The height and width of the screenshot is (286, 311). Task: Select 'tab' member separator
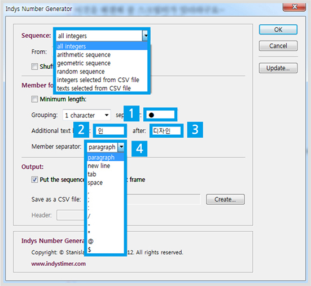[x=106, y=174]
